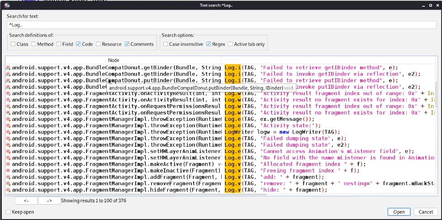Click the Open button
The width and height of the screenshot is (442, 220).
tap(399, 212)
